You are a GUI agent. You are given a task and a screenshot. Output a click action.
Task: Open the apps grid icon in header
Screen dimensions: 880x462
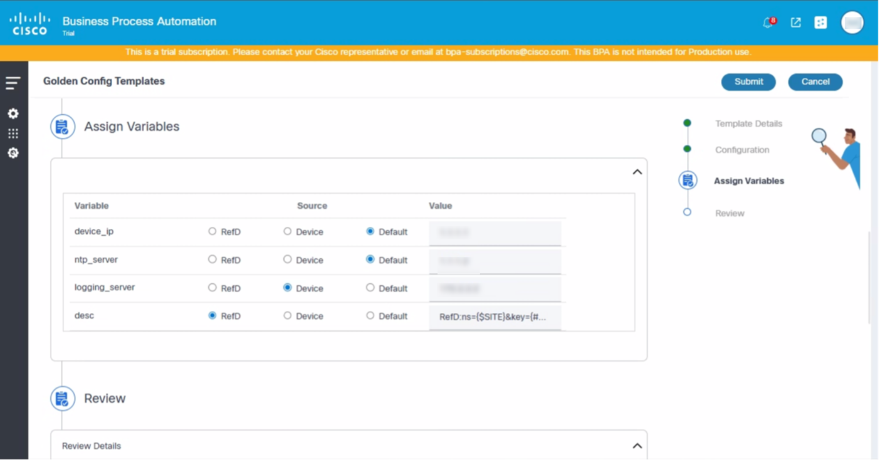pos(820,23)
